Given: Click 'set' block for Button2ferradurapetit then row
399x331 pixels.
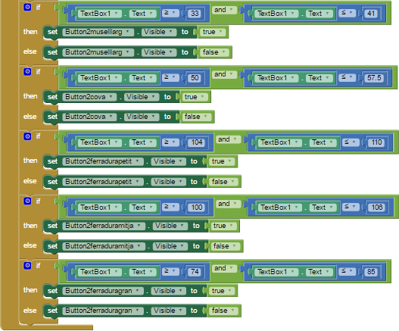Looking at the screenshot, I should [52, 161].
